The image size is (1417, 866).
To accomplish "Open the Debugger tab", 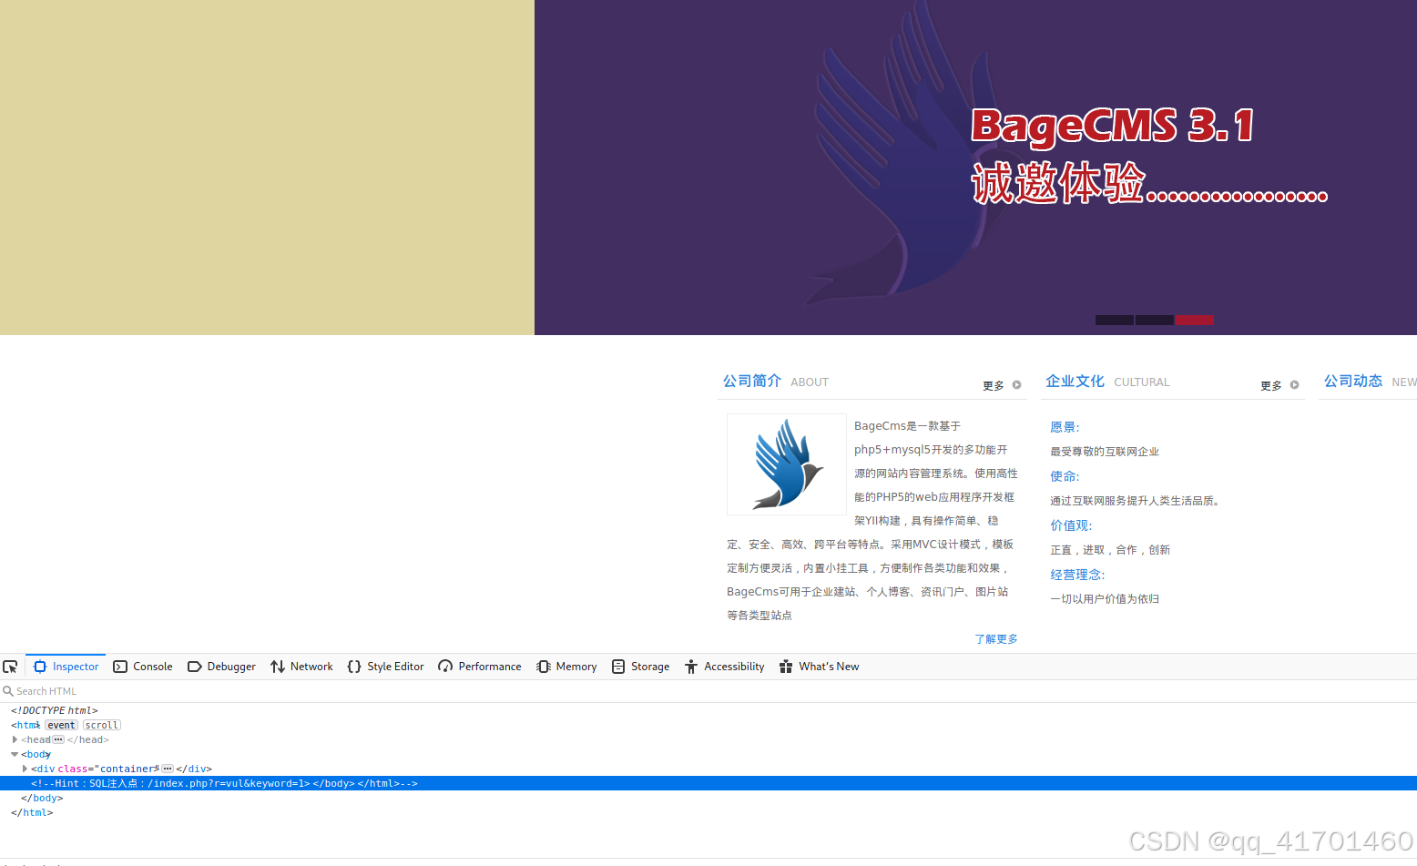I will point(222,667).
